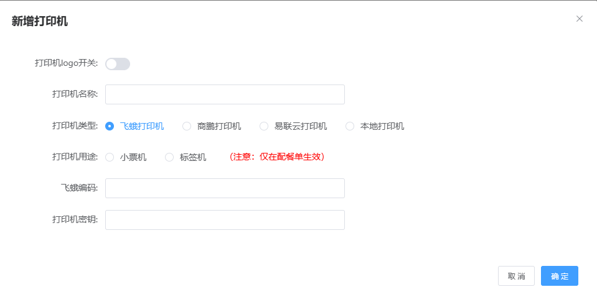
Task: Focus the 飞鹅编码 input box
Action: coord(225,188)
